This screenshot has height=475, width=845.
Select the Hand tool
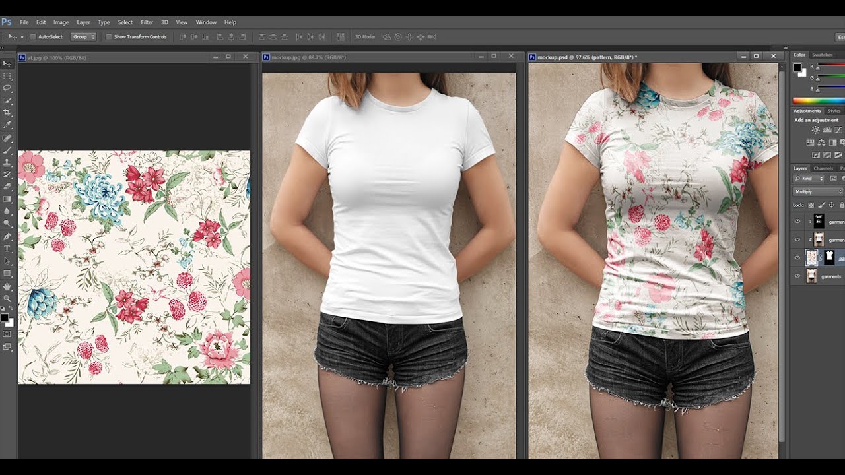pos(7,286)
